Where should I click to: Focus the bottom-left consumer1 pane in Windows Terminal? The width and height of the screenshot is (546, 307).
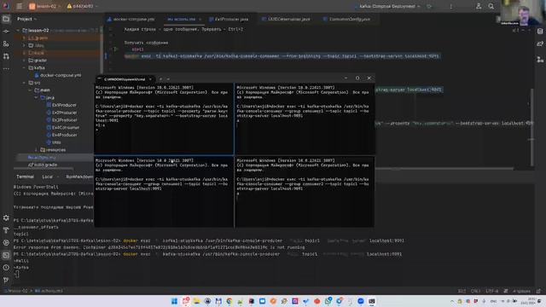[x=164, y=192]
